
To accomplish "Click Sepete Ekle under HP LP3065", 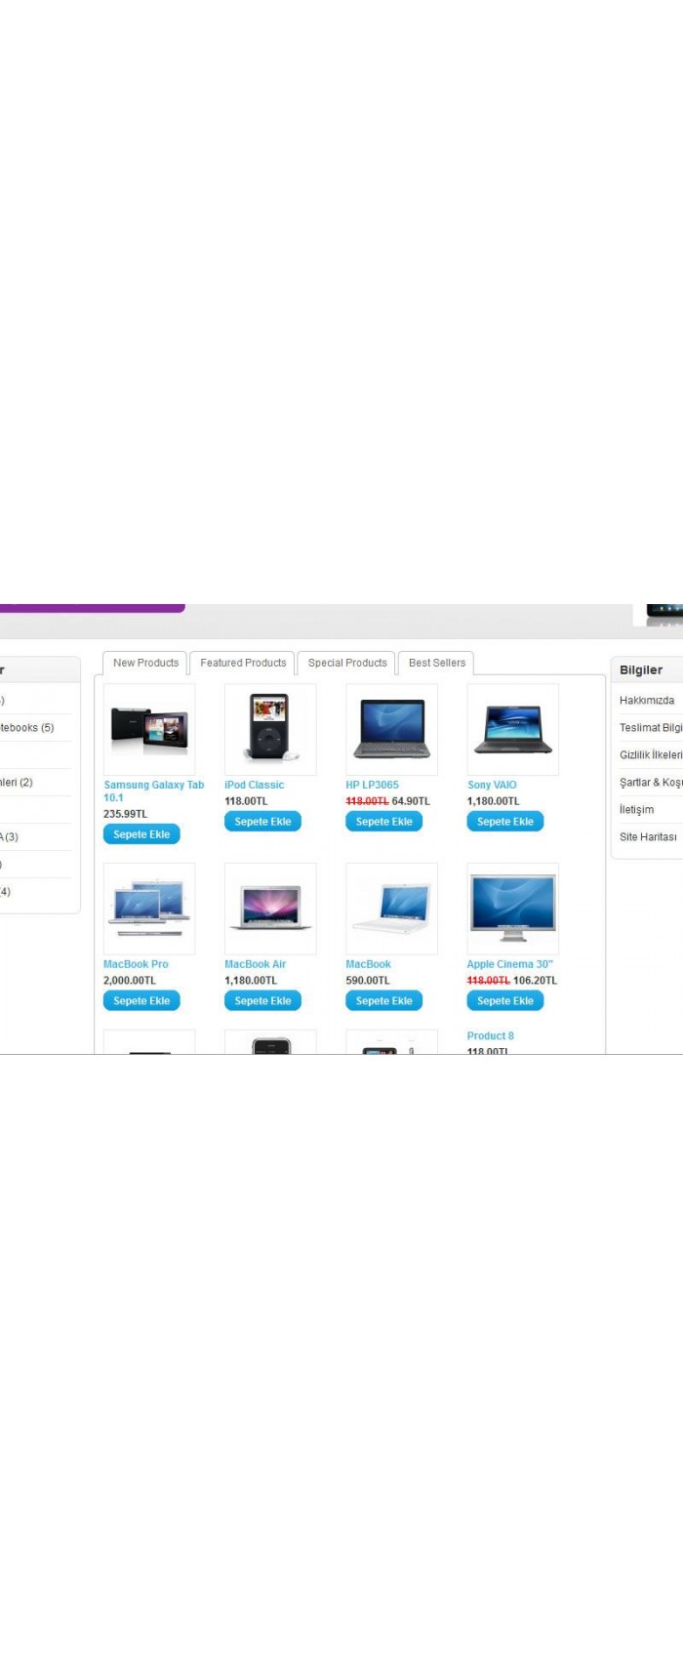I will 383,822.
